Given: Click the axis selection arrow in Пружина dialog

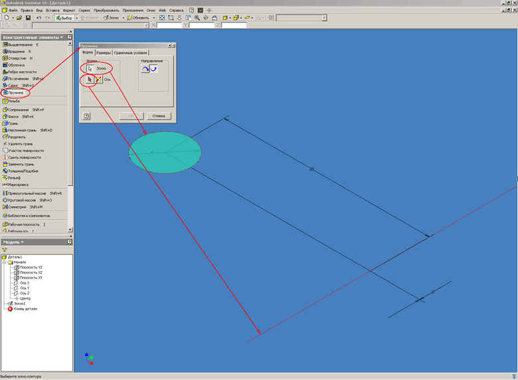Looking at the screenshot, I should coord(90,80).
